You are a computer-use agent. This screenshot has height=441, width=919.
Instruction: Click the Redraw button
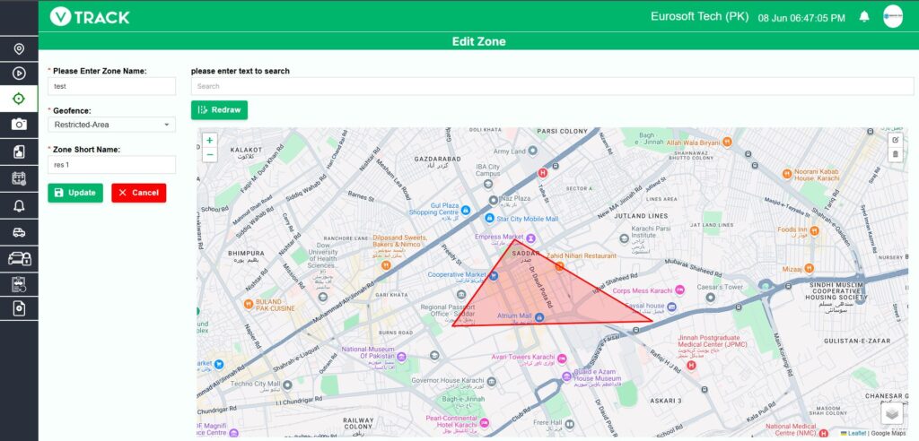[219, 110]
